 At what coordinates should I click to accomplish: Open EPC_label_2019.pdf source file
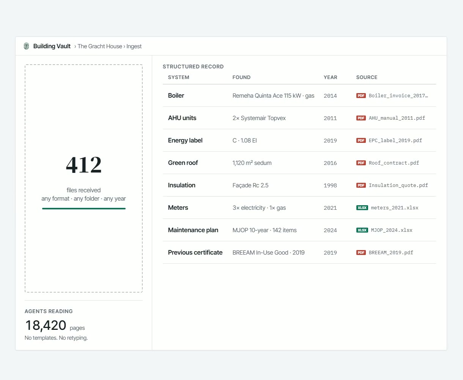coord(395,141)
